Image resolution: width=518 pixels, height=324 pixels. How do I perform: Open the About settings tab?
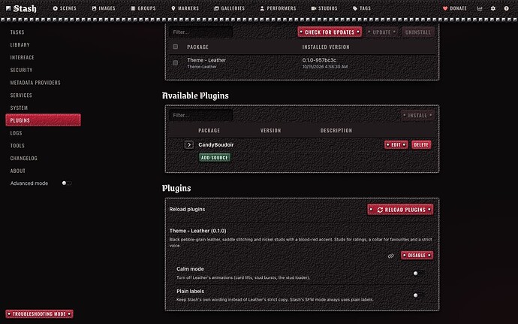(43, 171)
